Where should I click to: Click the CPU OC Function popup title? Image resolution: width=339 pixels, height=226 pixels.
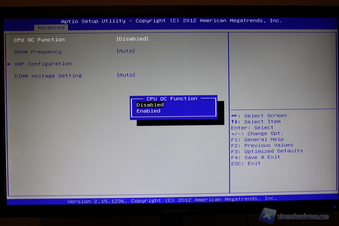click(172, 99)
